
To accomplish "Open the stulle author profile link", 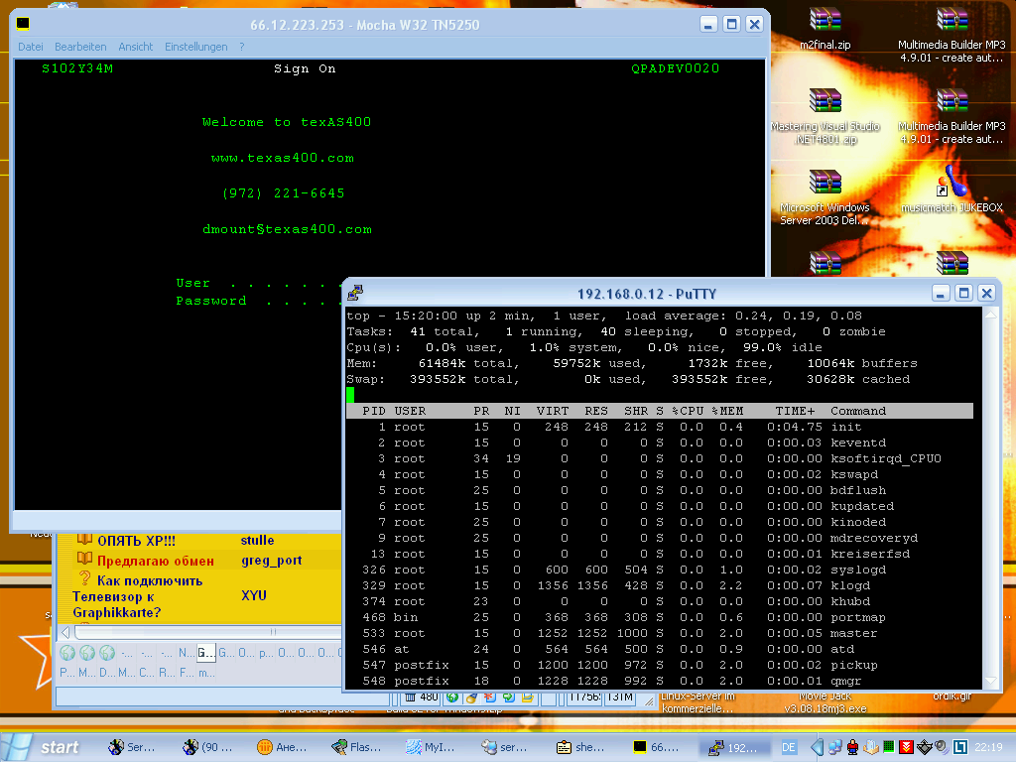I will pyautogui.click(x=257, y=540).
